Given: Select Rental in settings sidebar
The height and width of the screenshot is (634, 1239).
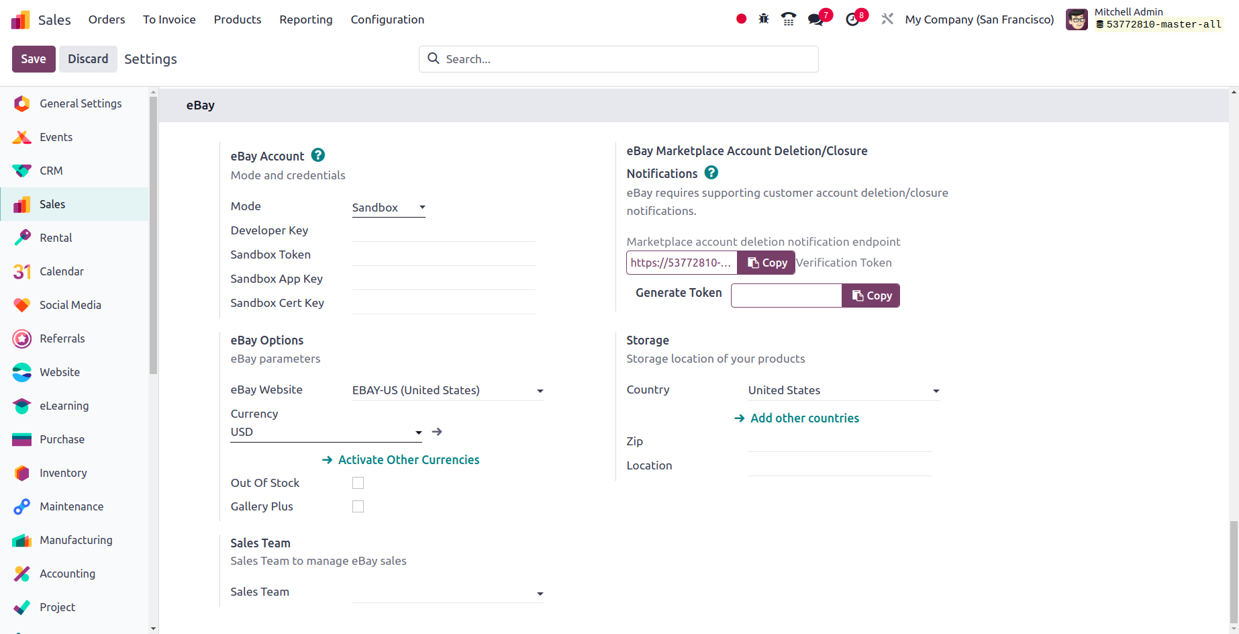Looking at the screenshot, I should (x=75, y=238).
